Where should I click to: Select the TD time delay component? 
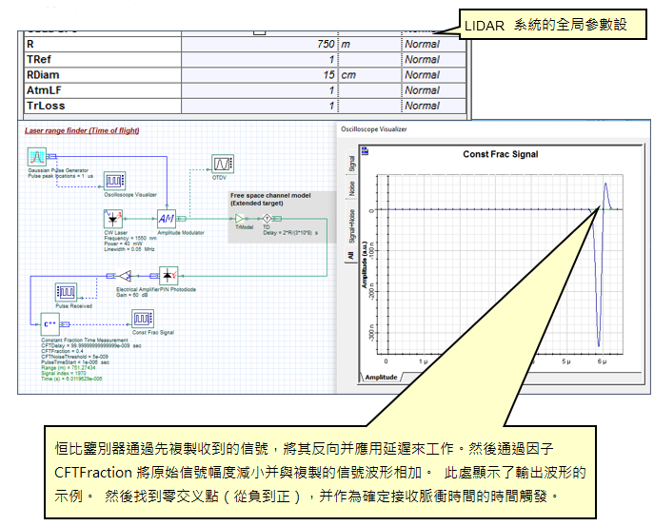(267, 219)
